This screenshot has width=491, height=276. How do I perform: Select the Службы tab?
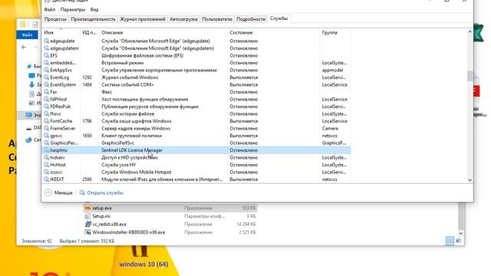pyautogui.click(x=278, y=18)
